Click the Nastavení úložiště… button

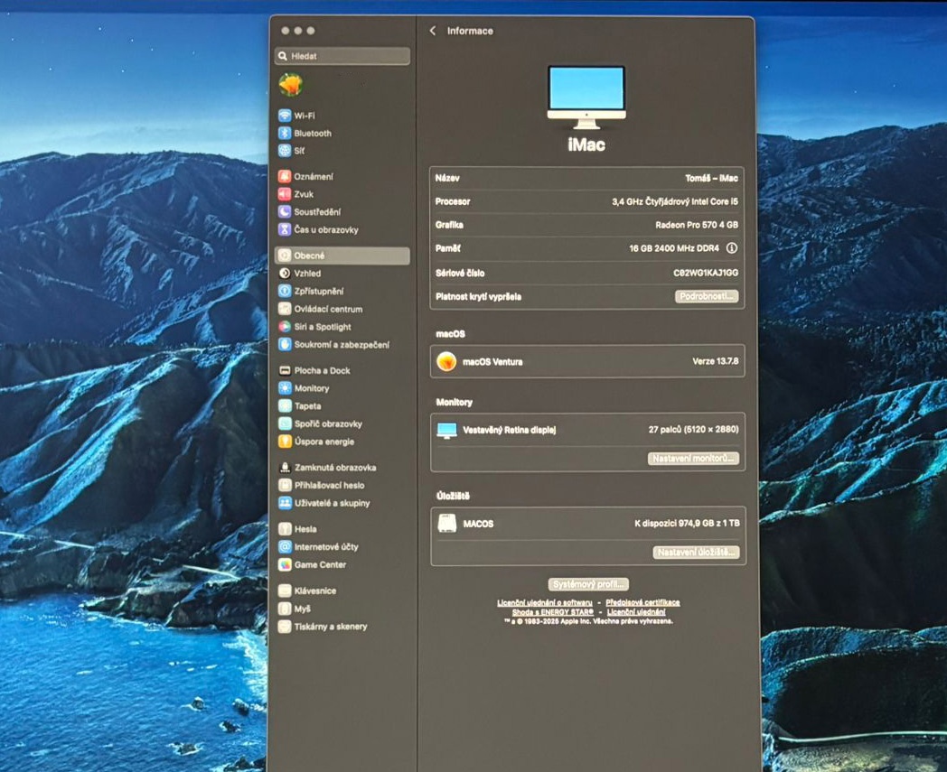click(696, 553)
